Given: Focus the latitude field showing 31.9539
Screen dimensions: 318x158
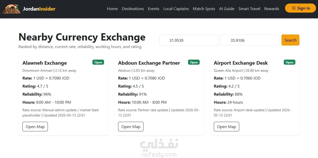Looking at the screenshot, I should [x=189, y=40].
